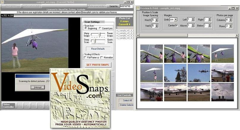Screen dimensions: 240x130
Task: Click the first Video Controller playback button
Action: (x=20, y=105)
